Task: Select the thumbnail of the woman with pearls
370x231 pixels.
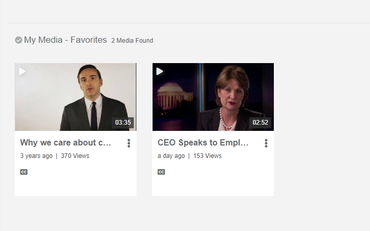Action: pos(213,97)
